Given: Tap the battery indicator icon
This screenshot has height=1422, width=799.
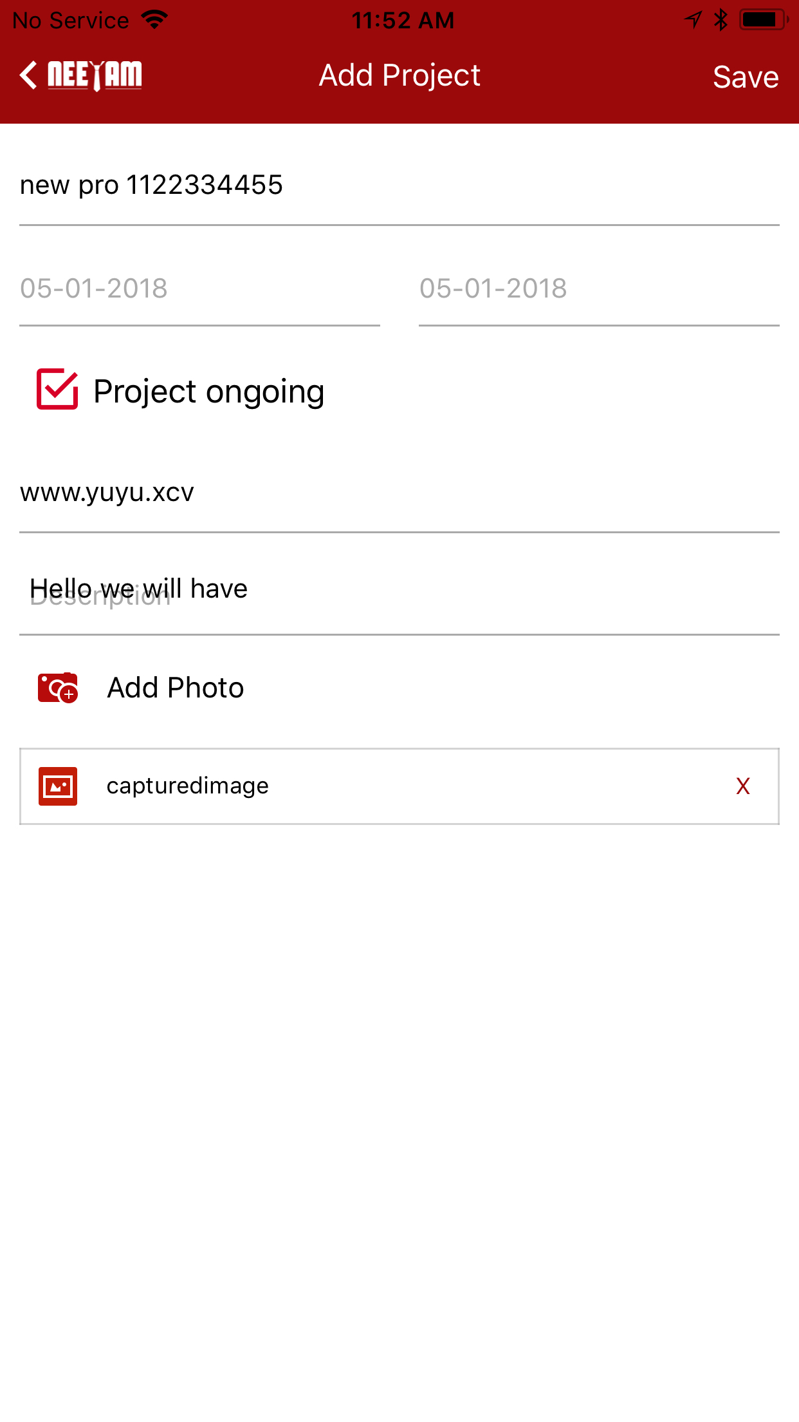Looking at the screenshot, I should click(763, 19).
